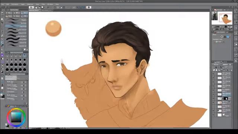Screen dimensions: 238x134
Task: Open the Animation menu
Action: click(15, 4)
